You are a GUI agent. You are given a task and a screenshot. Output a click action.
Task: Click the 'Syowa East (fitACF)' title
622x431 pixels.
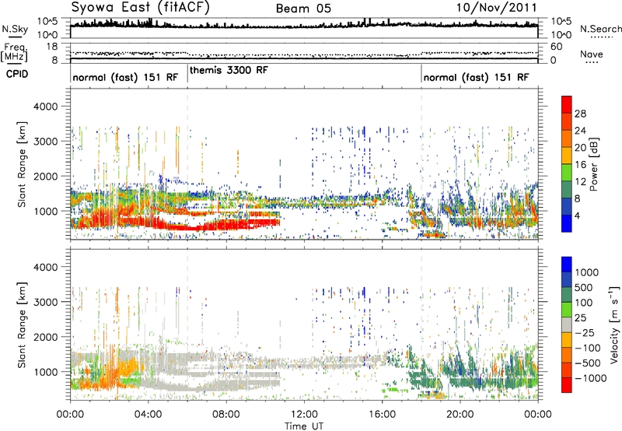click(x=140, y=8)
